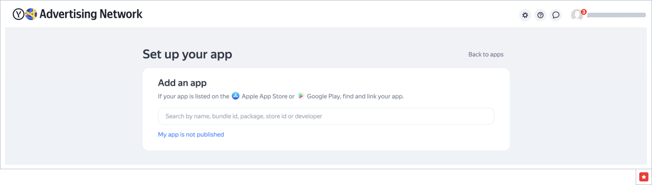Click the Apple App Store icon
The width and height of the screenshot is (652, 185).
click(x=235, y=96)
